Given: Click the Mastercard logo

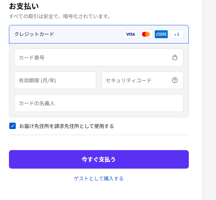Looking at the screenshot, I should click(x=146, y=34).
